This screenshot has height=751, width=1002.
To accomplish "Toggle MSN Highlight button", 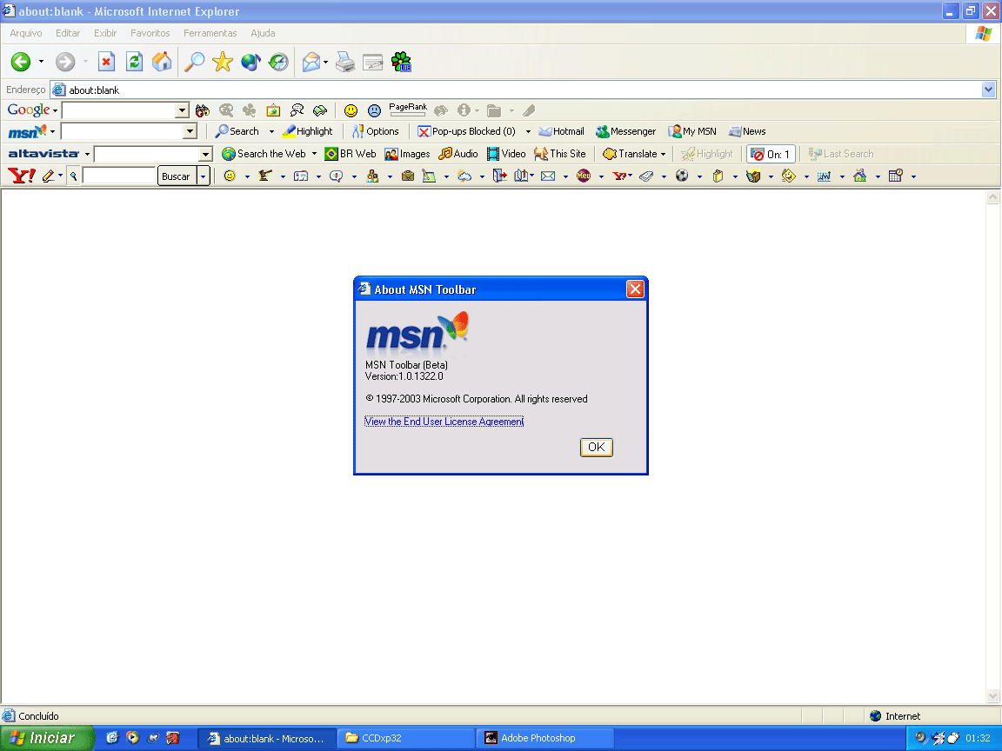I will click(307, 131).
